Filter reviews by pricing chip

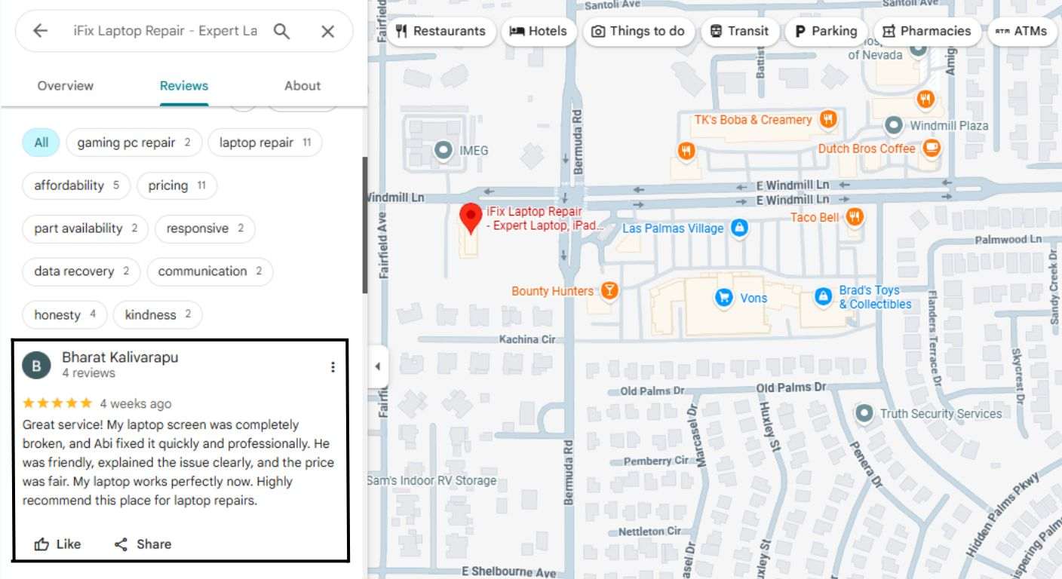(x=176, y=185)
